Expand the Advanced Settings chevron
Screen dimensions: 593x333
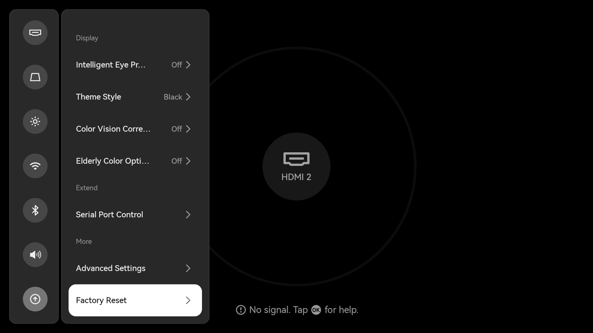coord(188,268)
